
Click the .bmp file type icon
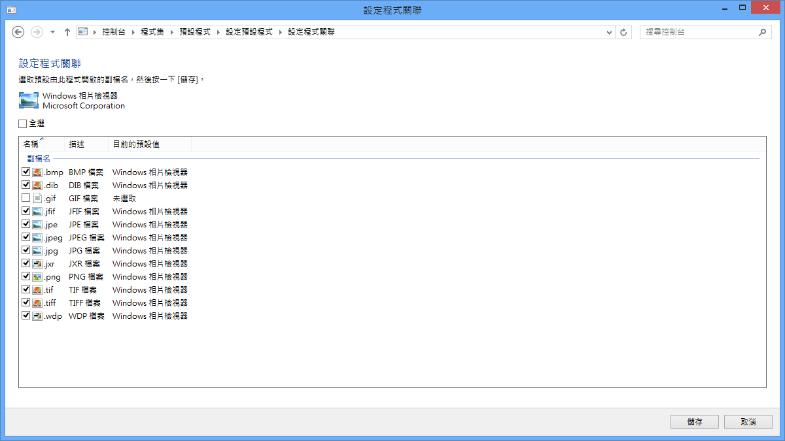(x=37, y=172)
